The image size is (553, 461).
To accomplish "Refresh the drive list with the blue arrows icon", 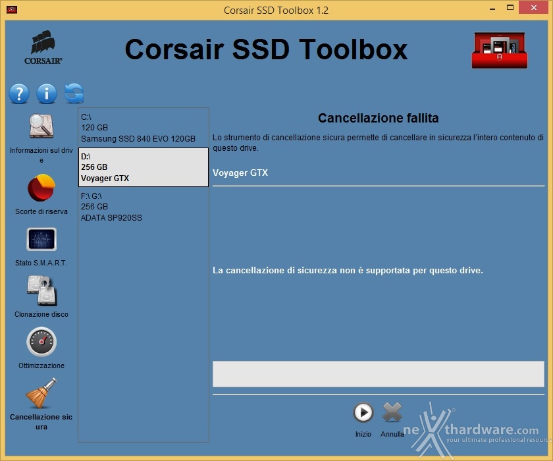I will 74,94.
